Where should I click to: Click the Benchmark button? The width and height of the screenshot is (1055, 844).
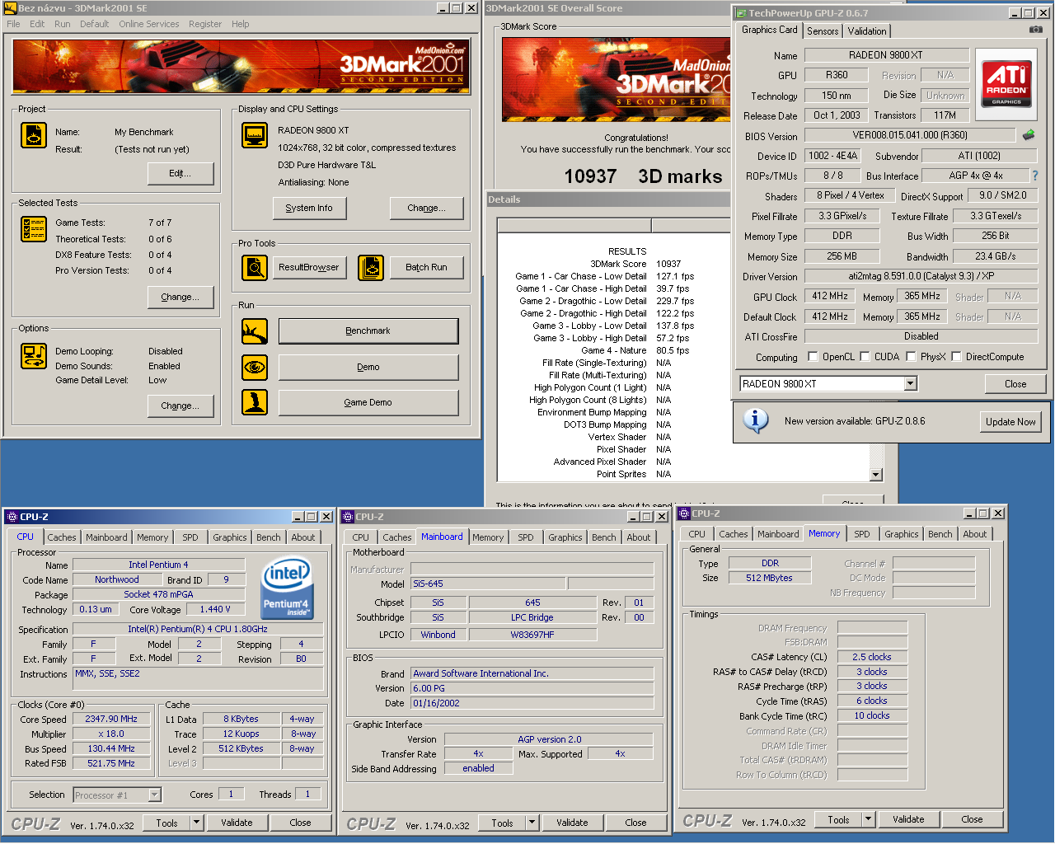(368, 331)
